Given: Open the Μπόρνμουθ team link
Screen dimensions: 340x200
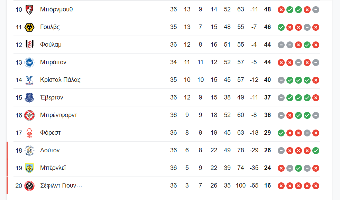Looking at the screenshot, I should tap(56, 10).
